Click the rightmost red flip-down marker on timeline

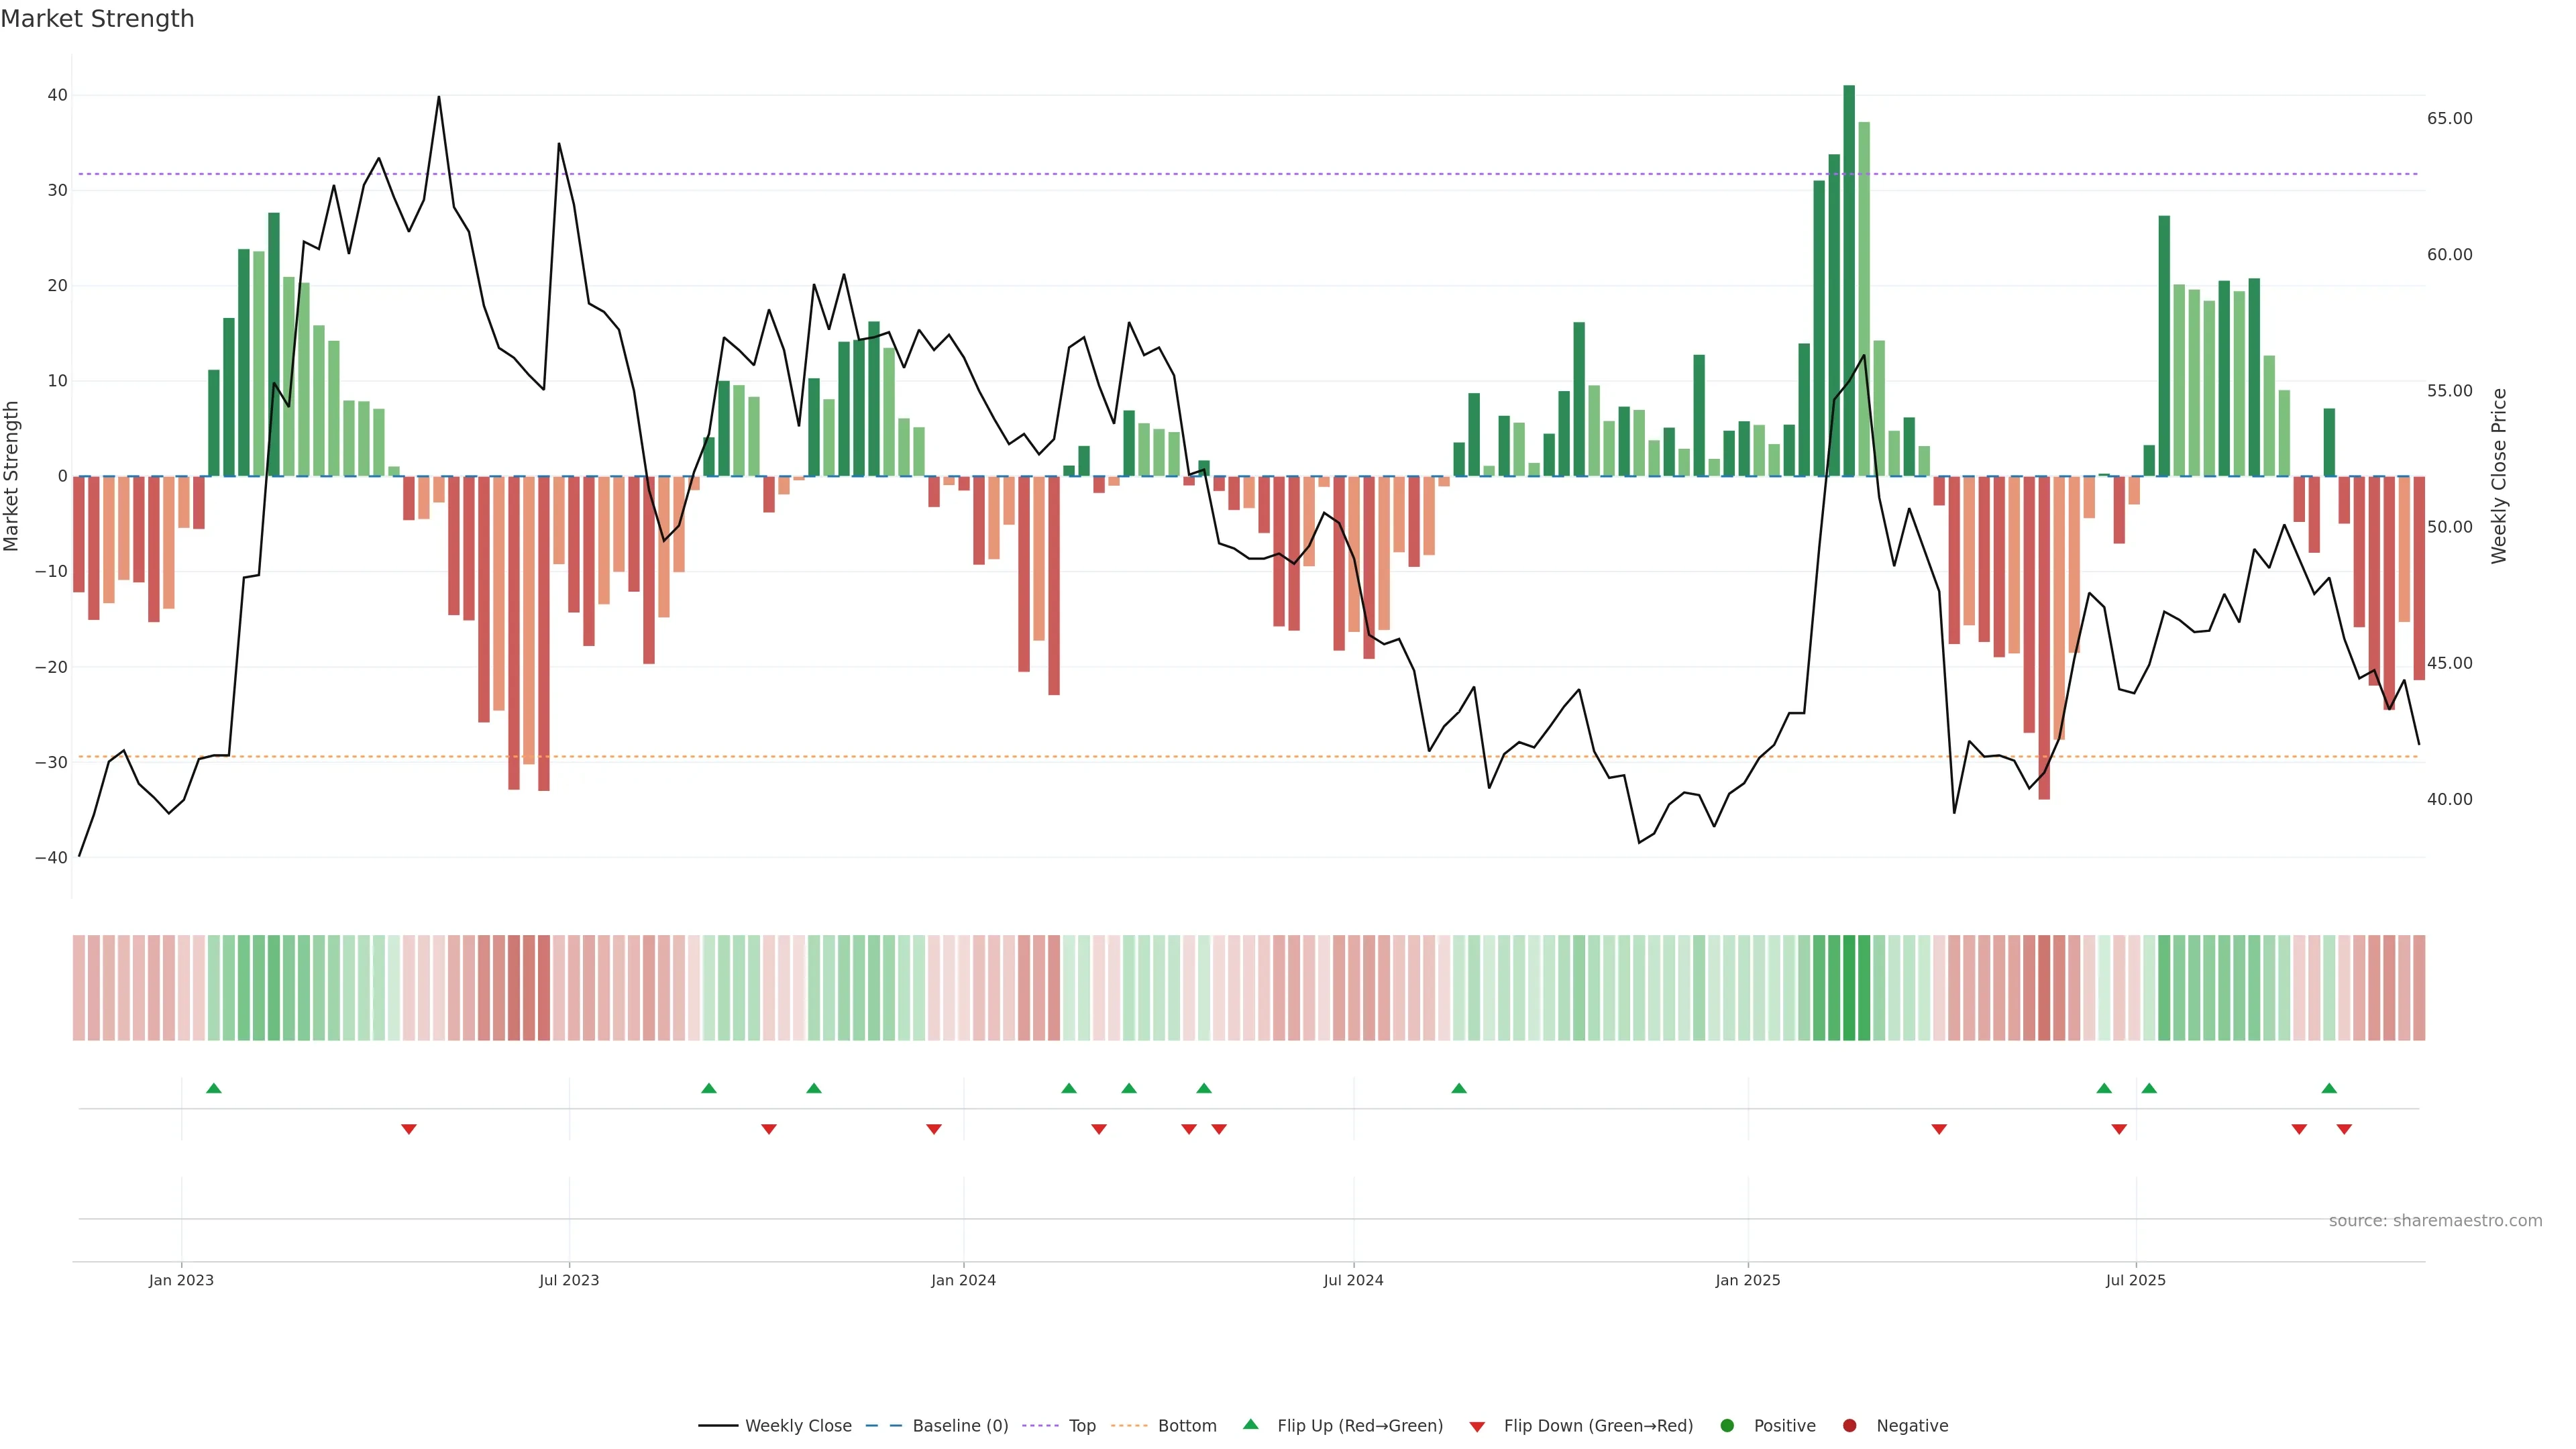pos(2344,1129)
